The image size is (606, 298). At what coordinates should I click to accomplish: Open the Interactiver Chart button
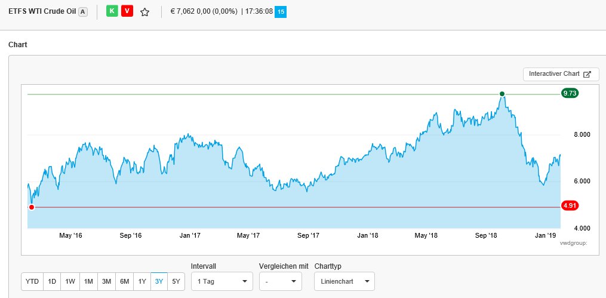coord(559,74)
